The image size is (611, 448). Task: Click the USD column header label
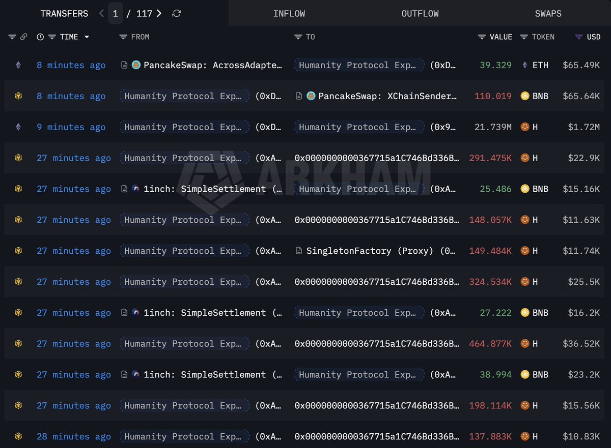[x=594, y=37]
